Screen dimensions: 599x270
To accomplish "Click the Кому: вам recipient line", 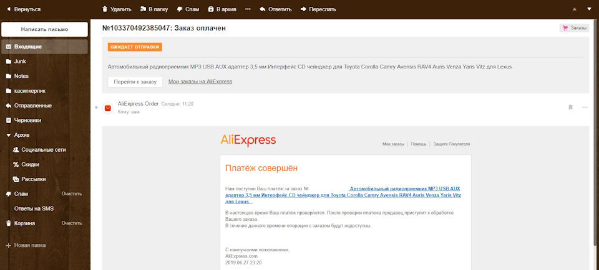I will coord(129,112).
